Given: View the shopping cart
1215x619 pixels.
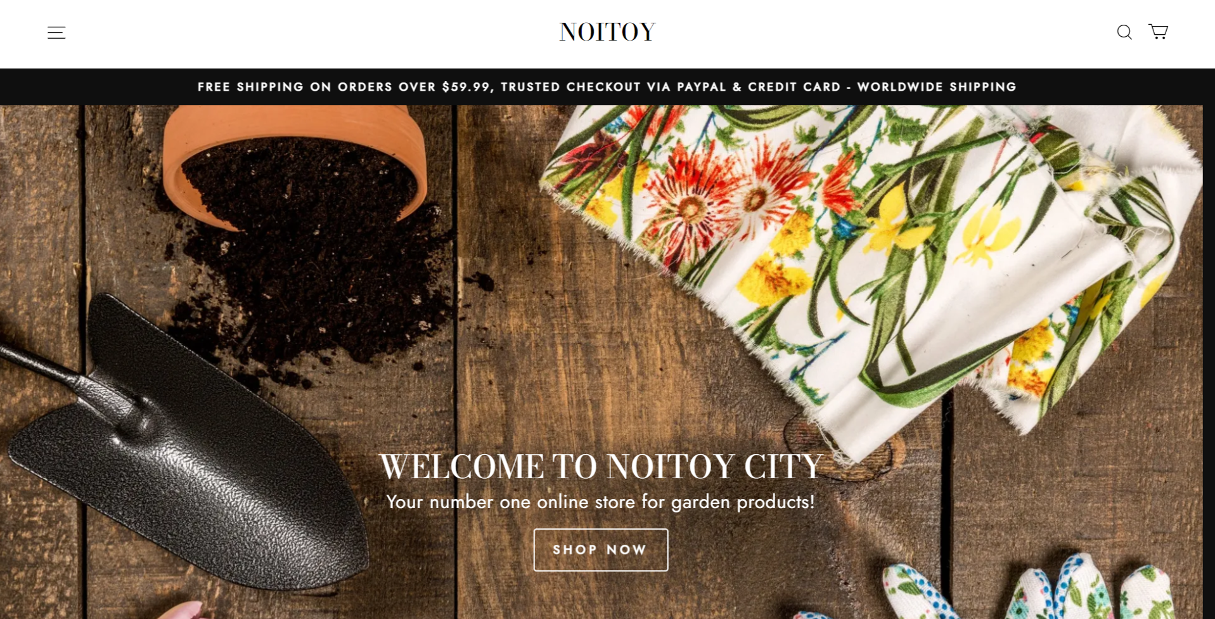Looking at the screenshot, I should pyautogui.click(x=1159, y=31).
